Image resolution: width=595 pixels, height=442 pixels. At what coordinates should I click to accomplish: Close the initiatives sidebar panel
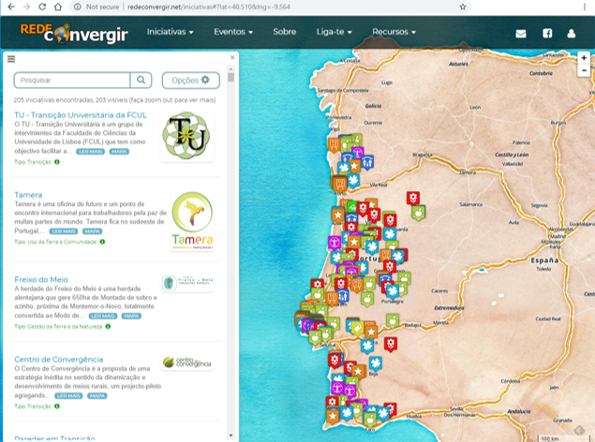[x=232, y=58]
